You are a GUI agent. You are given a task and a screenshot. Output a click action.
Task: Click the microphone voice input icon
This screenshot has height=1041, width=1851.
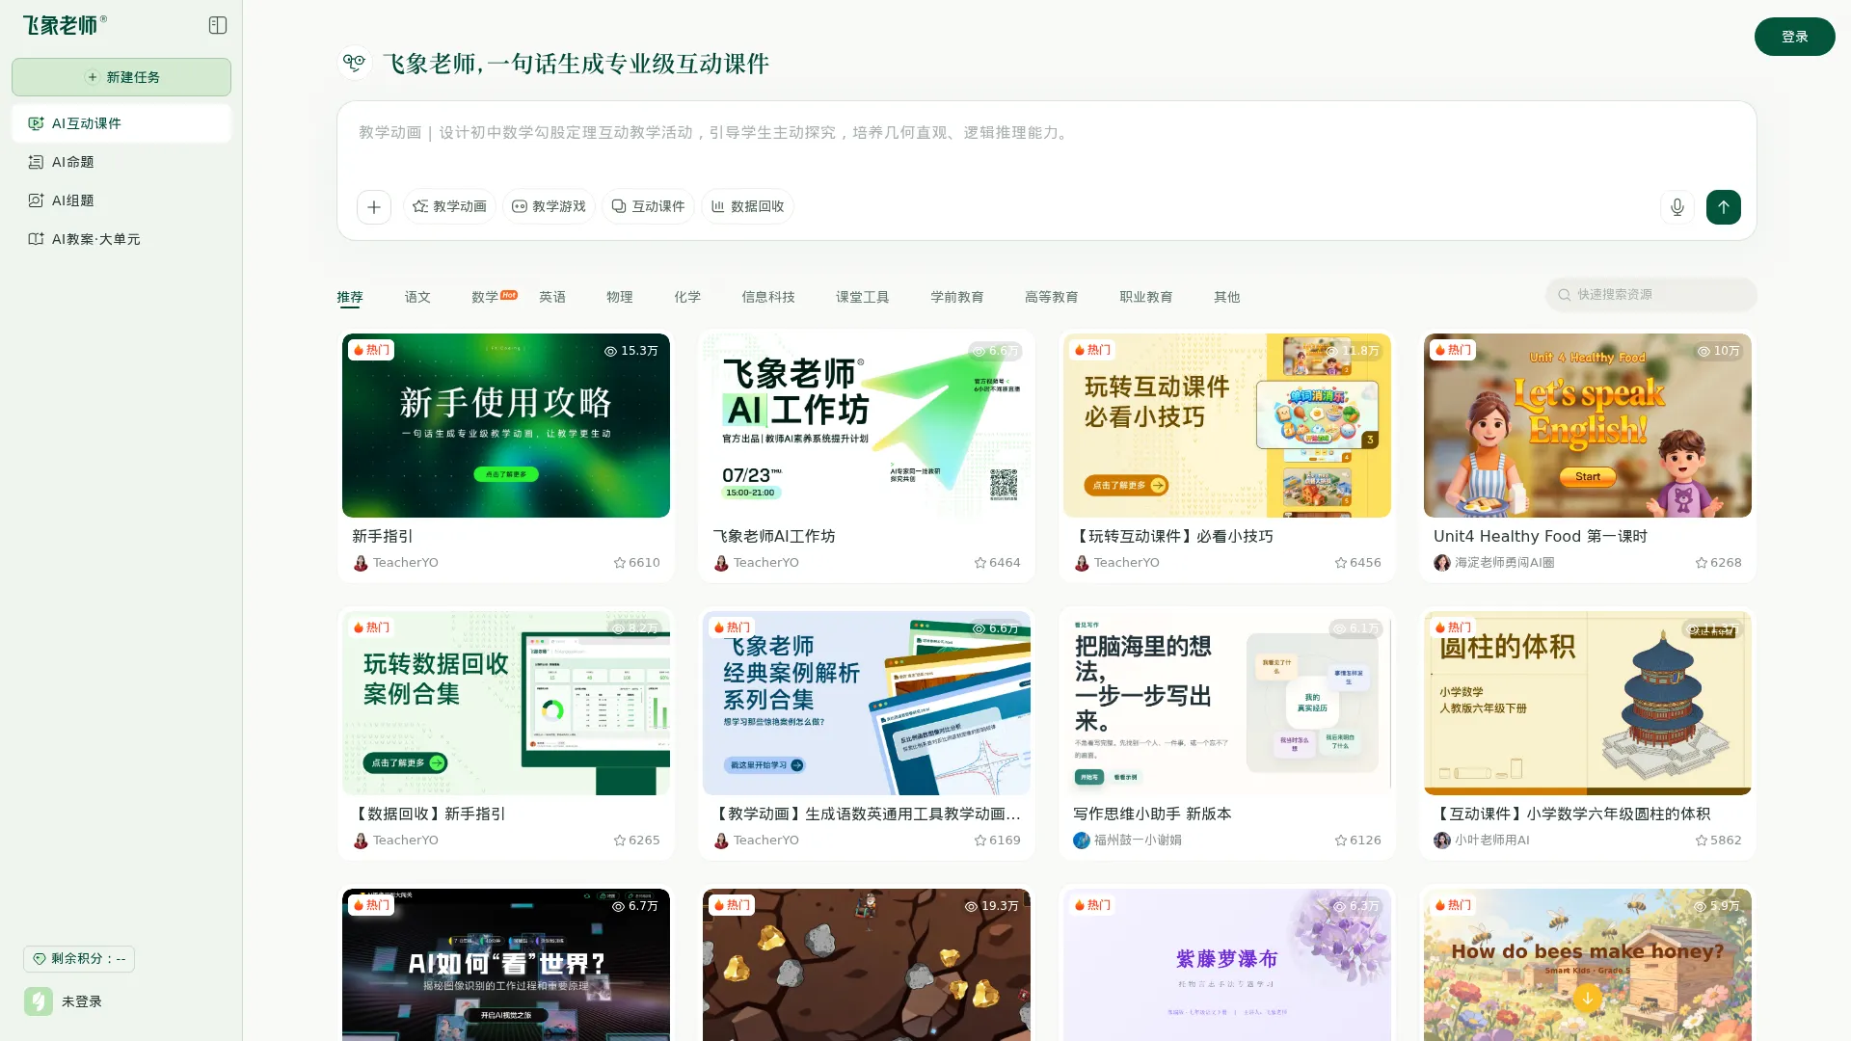point(1677,207)
